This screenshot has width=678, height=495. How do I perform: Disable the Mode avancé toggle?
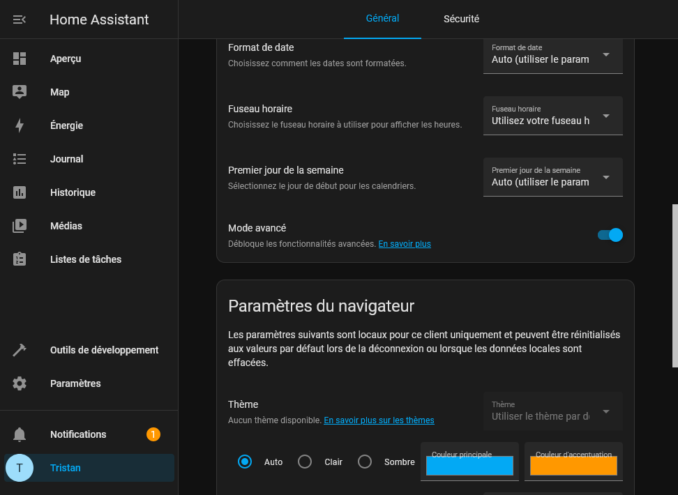[x=610, y=235]
